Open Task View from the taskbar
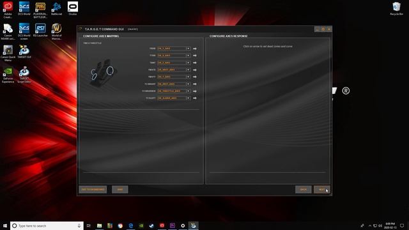Image resolution: width=409 pixels, height=230 pixels. tap(89, 226)
